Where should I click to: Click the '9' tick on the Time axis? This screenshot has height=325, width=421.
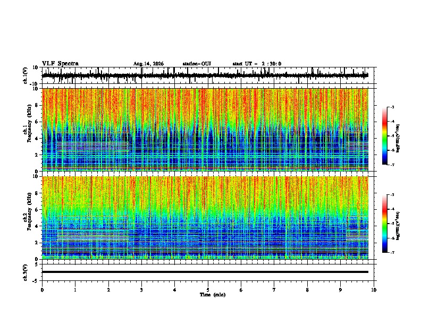pyautogui.click(x=340, y=290)
